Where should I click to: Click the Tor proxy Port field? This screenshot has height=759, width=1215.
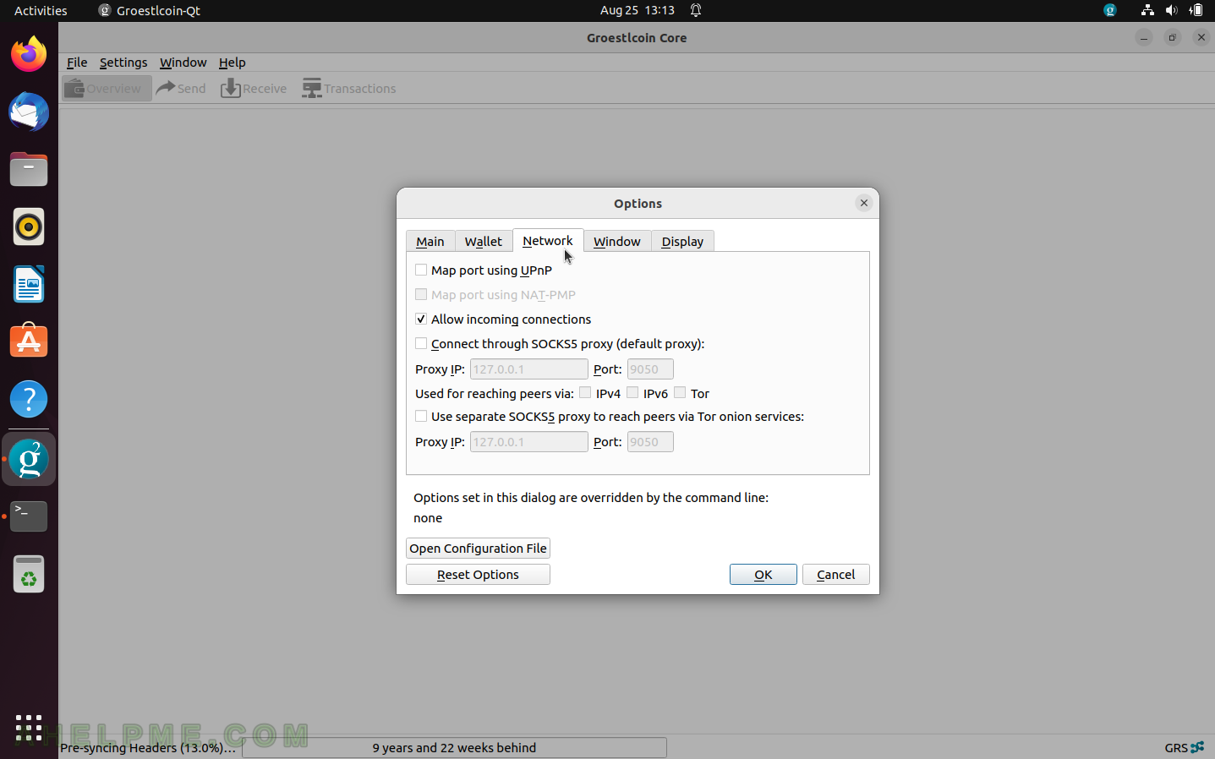(650, 441)
